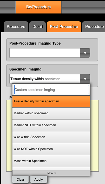Click the Post-Procedure Imaging Type text field
The height and width of the screenshot is (184, 105).
(x=45, y=53)
